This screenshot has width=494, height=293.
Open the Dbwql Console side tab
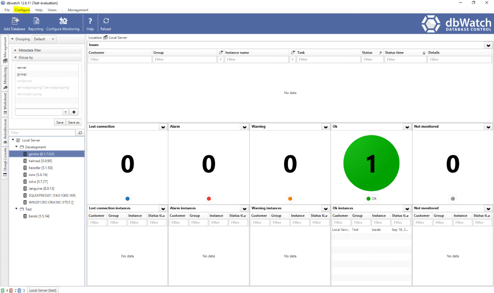(5, 162)
